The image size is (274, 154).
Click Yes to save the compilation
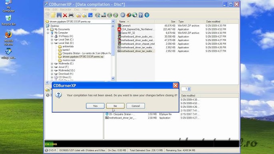(x=95, y=106)
